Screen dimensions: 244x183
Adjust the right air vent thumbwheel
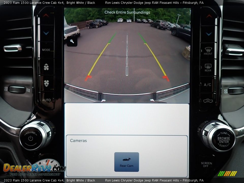[236, 91]
